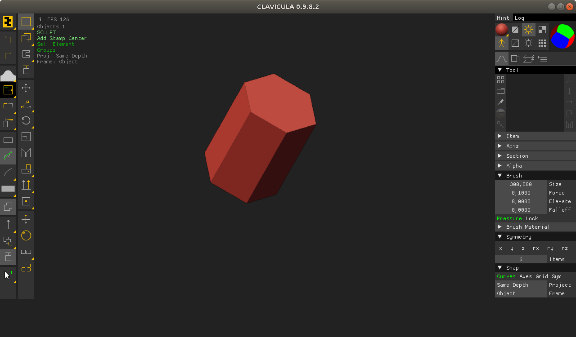Click the Mirror tool icon in left toolbar
The image size is (576, 337).
point(26,153)
